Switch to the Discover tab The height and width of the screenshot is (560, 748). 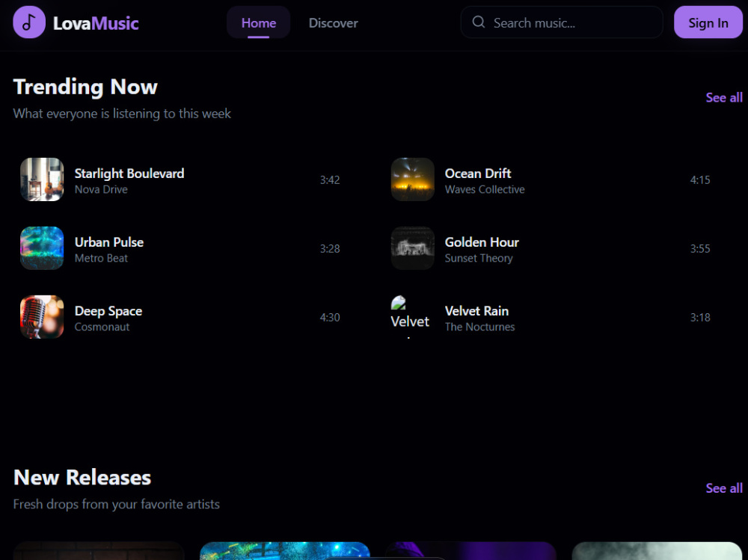pyautogui.click(x=333, y=22)
